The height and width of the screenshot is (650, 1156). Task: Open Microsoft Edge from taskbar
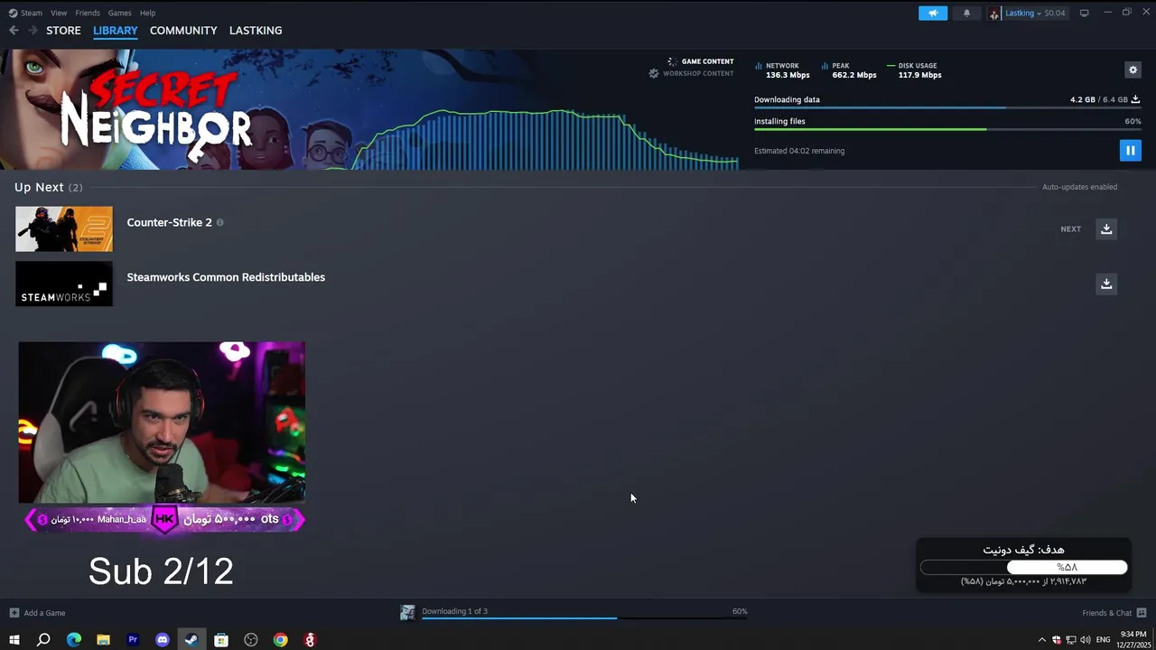coord(73,639)
